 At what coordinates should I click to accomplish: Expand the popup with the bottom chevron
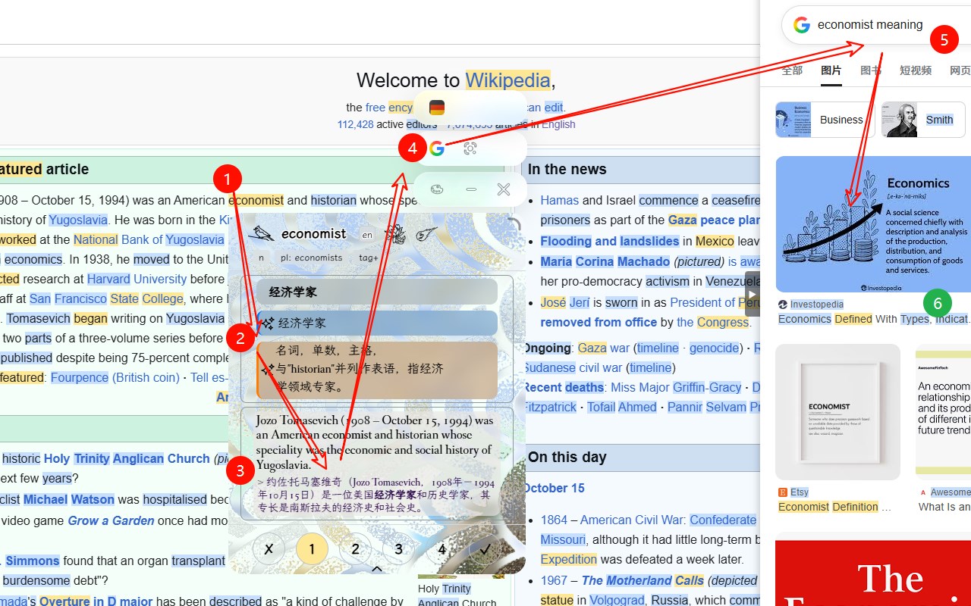(x=376, y=568)
